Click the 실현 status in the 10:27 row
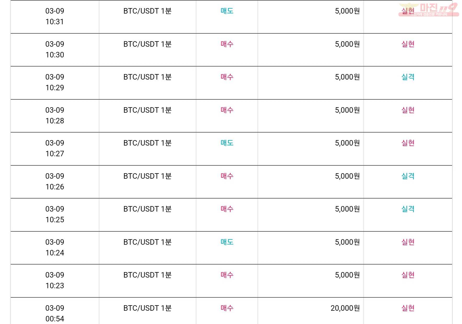Image resolution: width=462 pixels, height=324 pixels. 408,143
